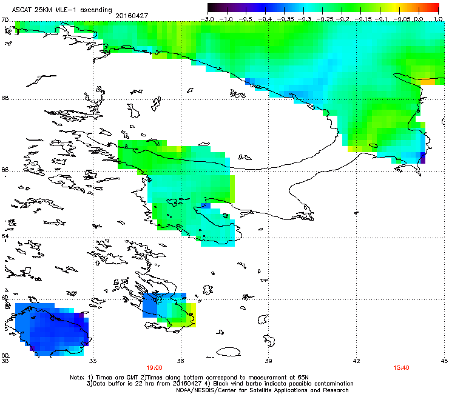Click the '70' latitude axis label
449x394 pixels.
tap(5, 20)
